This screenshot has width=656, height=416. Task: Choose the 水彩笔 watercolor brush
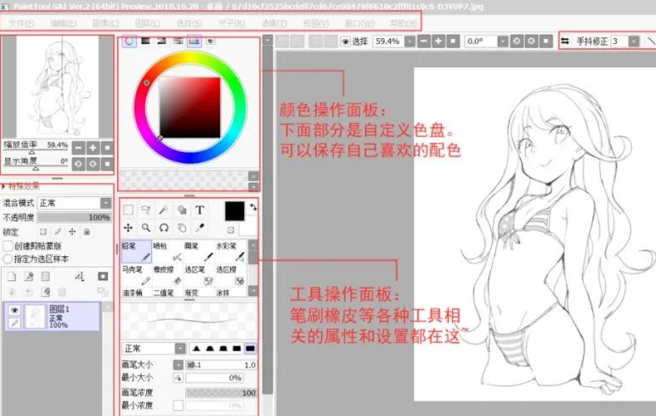tap(230, 251)
